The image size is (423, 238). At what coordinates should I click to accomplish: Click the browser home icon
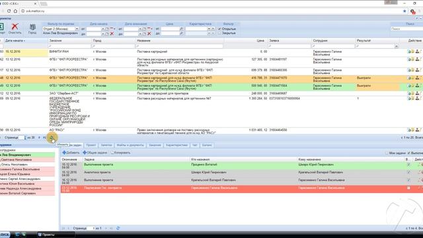coord(15,11)
